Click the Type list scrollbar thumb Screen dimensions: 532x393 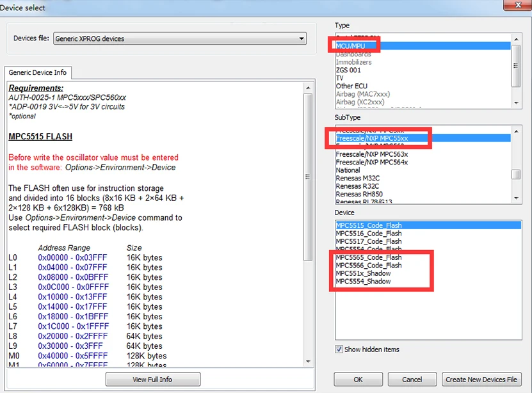pyautogui.click(x=516, y=66)
